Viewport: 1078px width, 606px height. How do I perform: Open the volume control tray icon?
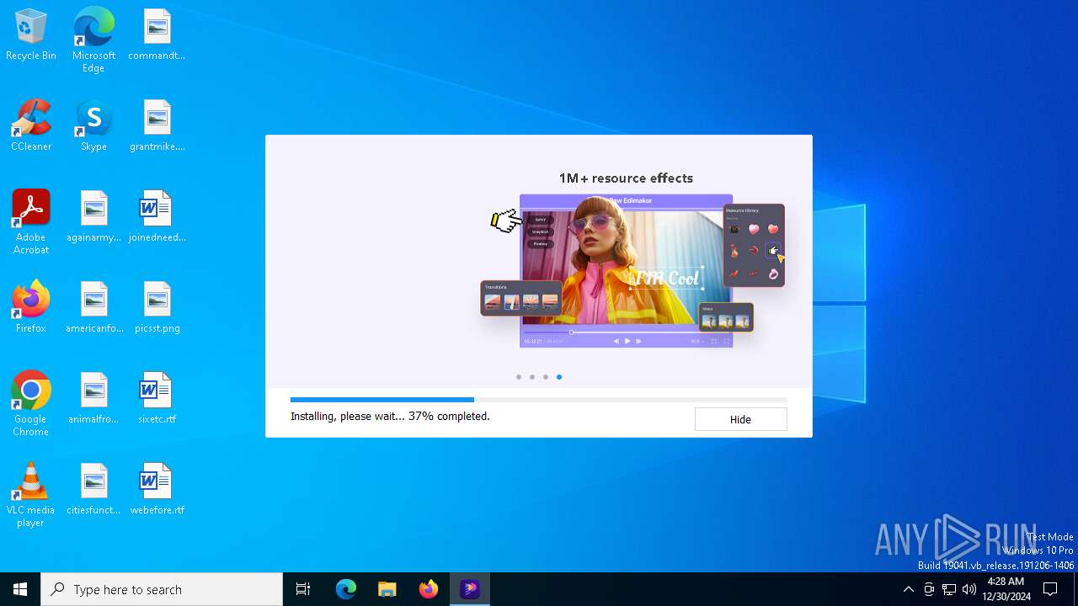969,589
